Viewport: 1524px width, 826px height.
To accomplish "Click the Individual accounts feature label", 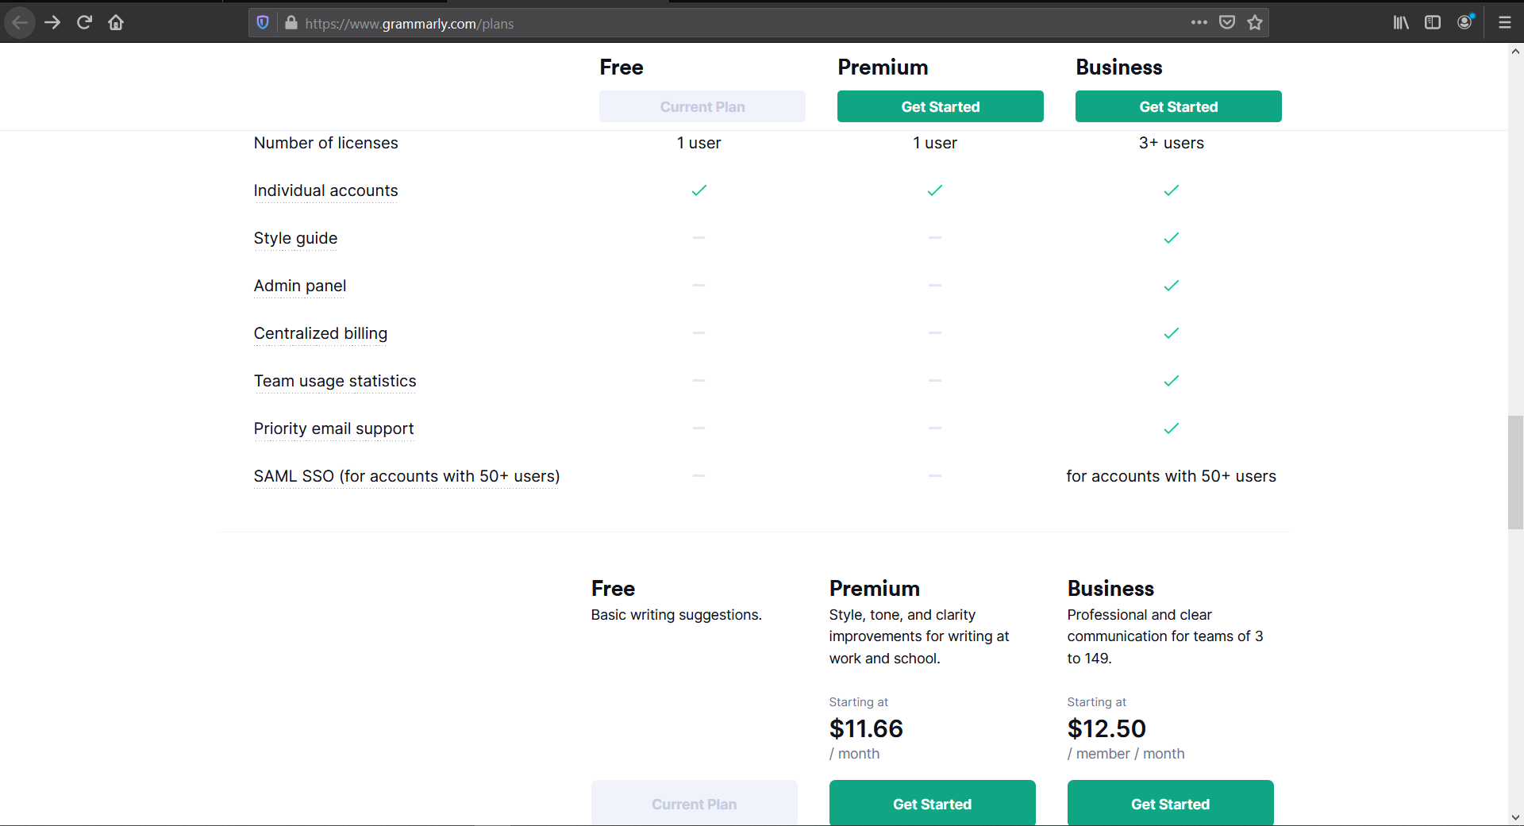I will click(325, 190).
